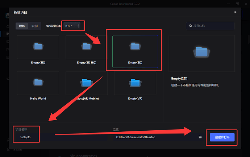
Task: Close the 新建项目 dialog
Action: 236,12
